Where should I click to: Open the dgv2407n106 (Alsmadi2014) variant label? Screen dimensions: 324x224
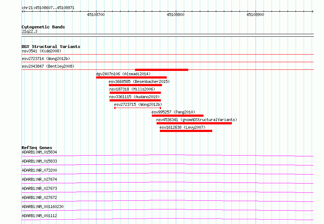point(123,74)
